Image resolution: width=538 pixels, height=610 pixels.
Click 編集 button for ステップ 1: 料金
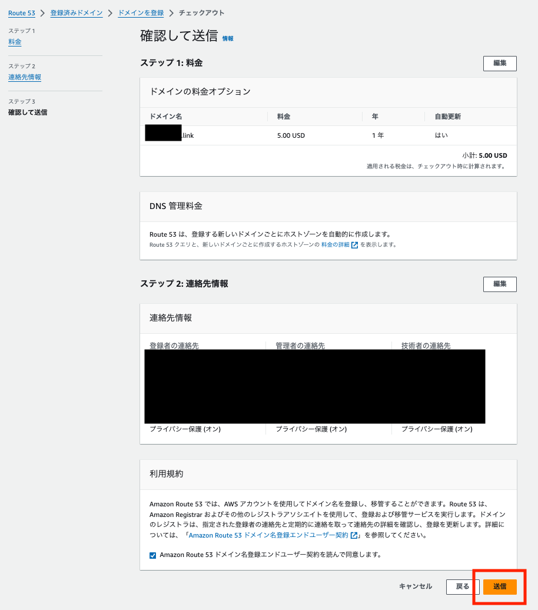coord(500,64)
